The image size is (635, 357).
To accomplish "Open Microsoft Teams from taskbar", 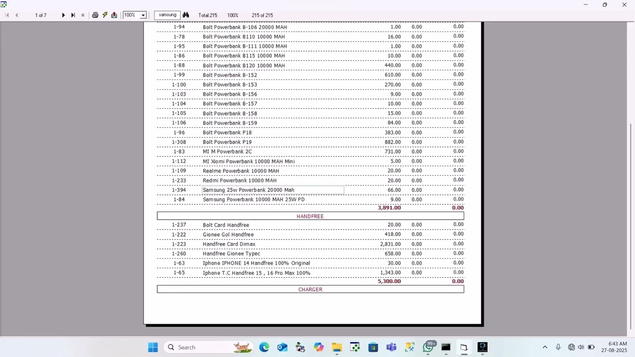I will click(391, 347).
